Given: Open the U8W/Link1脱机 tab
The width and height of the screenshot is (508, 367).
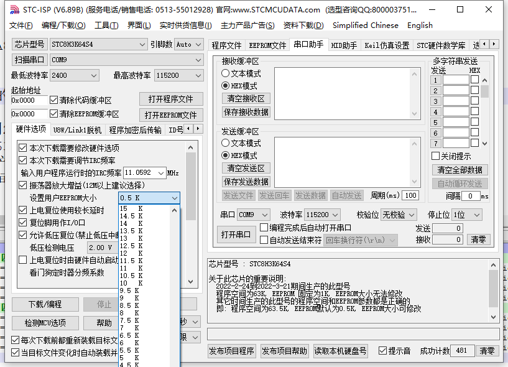Looking at the screenshot, I should point(78,130).
